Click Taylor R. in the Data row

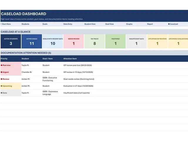coord(25,93)
